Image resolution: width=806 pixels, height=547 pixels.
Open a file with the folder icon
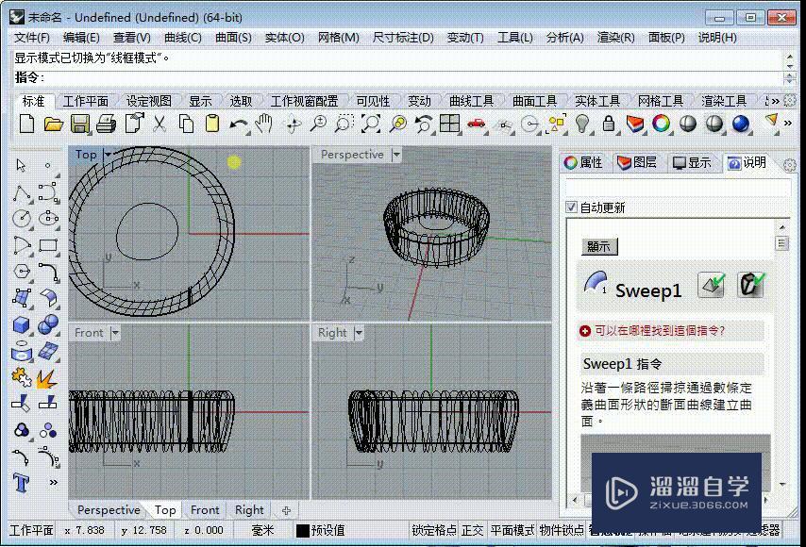tap(54, 124)
